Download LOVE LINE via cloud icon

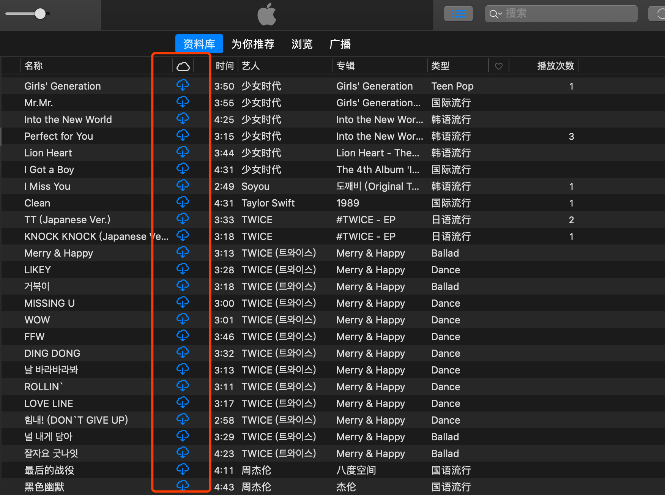tap(183, 403)
